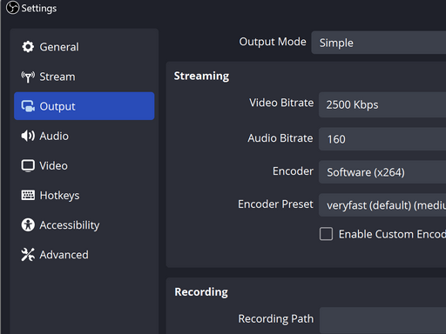Image resolution: width=446 pixels, height=334 pixels.
Task: Open the Output Mode dropdown set to Simple
Action: [x=379, y=43]
